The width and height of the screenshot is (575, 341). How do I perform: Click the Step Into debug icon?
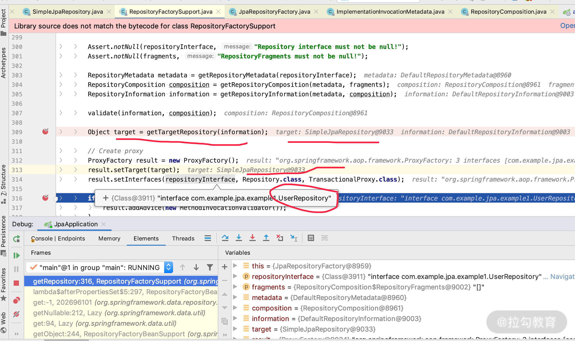point(239,238)
